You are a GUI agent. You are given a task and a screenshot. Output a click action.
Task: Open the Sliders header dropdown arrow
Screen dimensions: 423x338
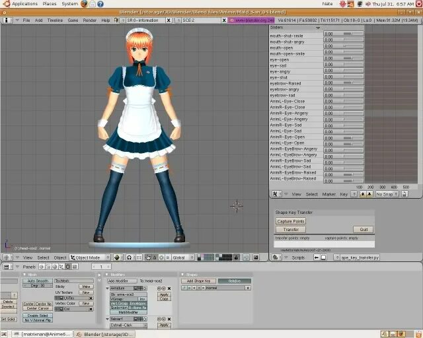[318, 28]
